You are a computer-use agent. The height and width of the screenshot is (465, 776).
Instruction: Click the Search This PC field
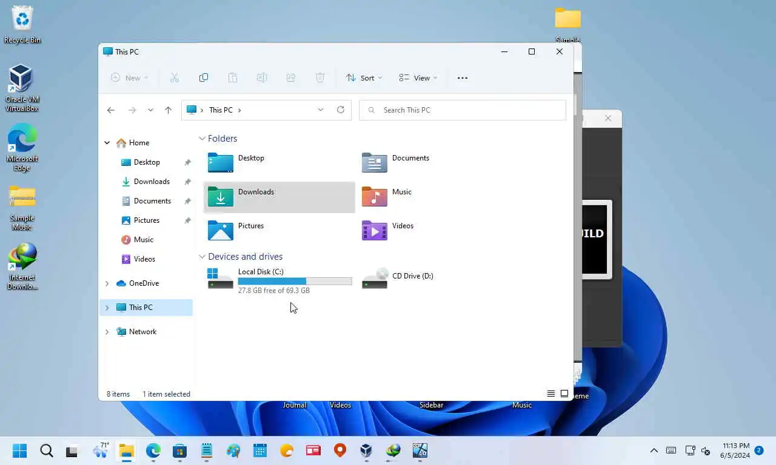click(463, 110)
